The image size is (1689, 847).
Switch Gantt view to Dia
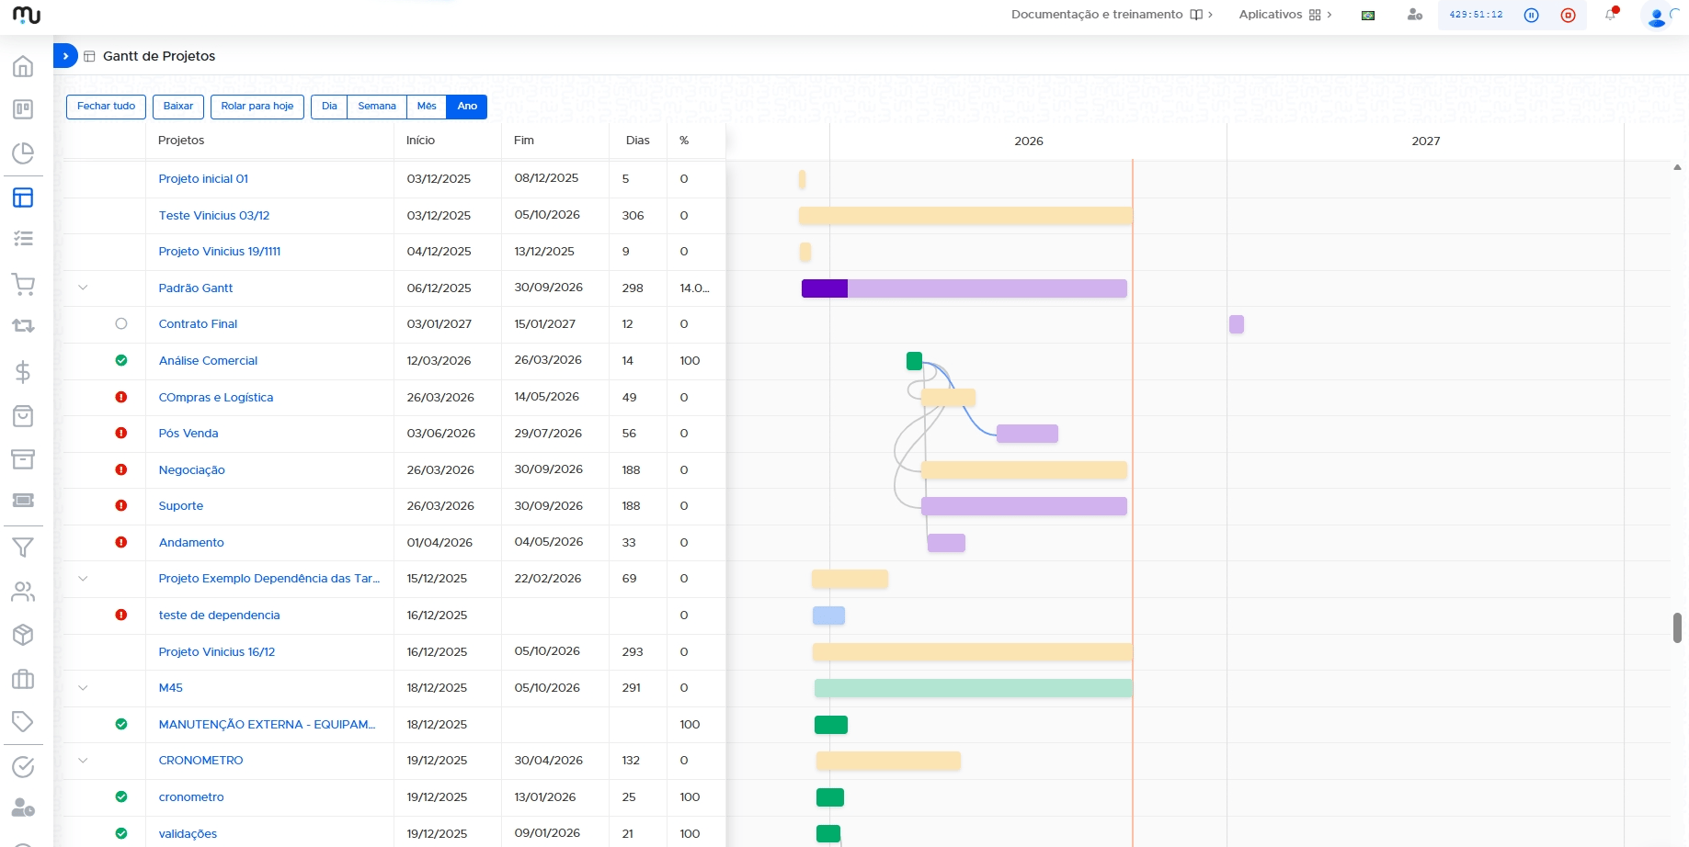click(x=329, y=107)
